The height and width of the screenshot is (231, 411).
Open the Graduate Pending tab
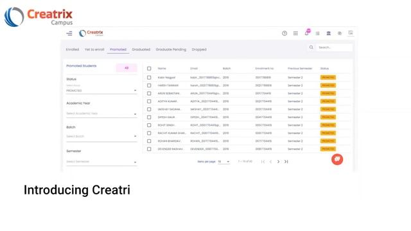171,49
